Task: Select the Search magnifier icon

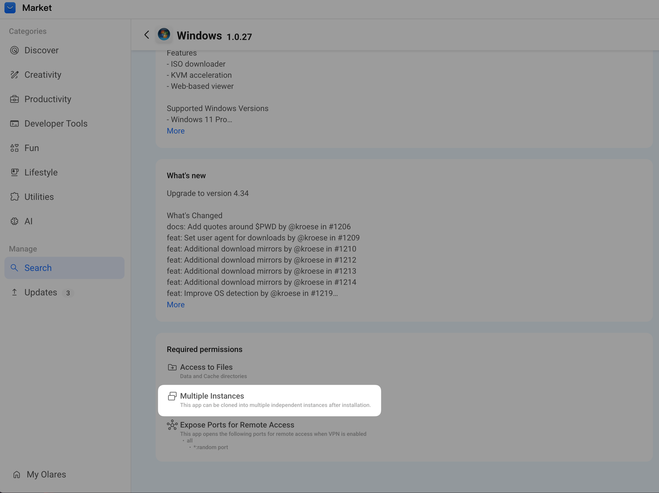Action: (14, 268)
